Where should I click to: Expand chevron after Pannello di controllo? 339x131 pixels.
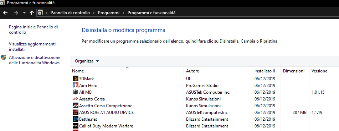94,13
